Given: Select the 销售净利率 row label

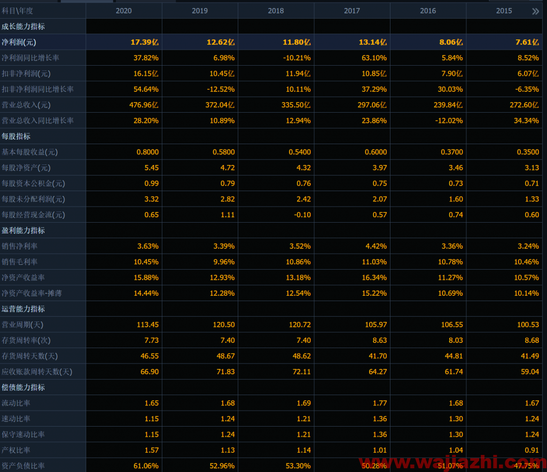Looking at the screenshot, I should pyautogui.click(x=20, y=246).
